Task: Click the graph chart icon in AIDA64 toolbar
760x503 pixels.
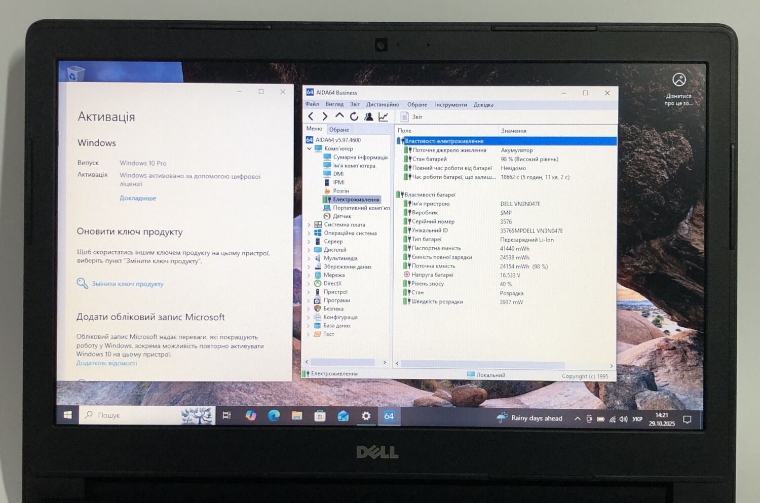Action: pyautogui.click(x=384, y=117)
